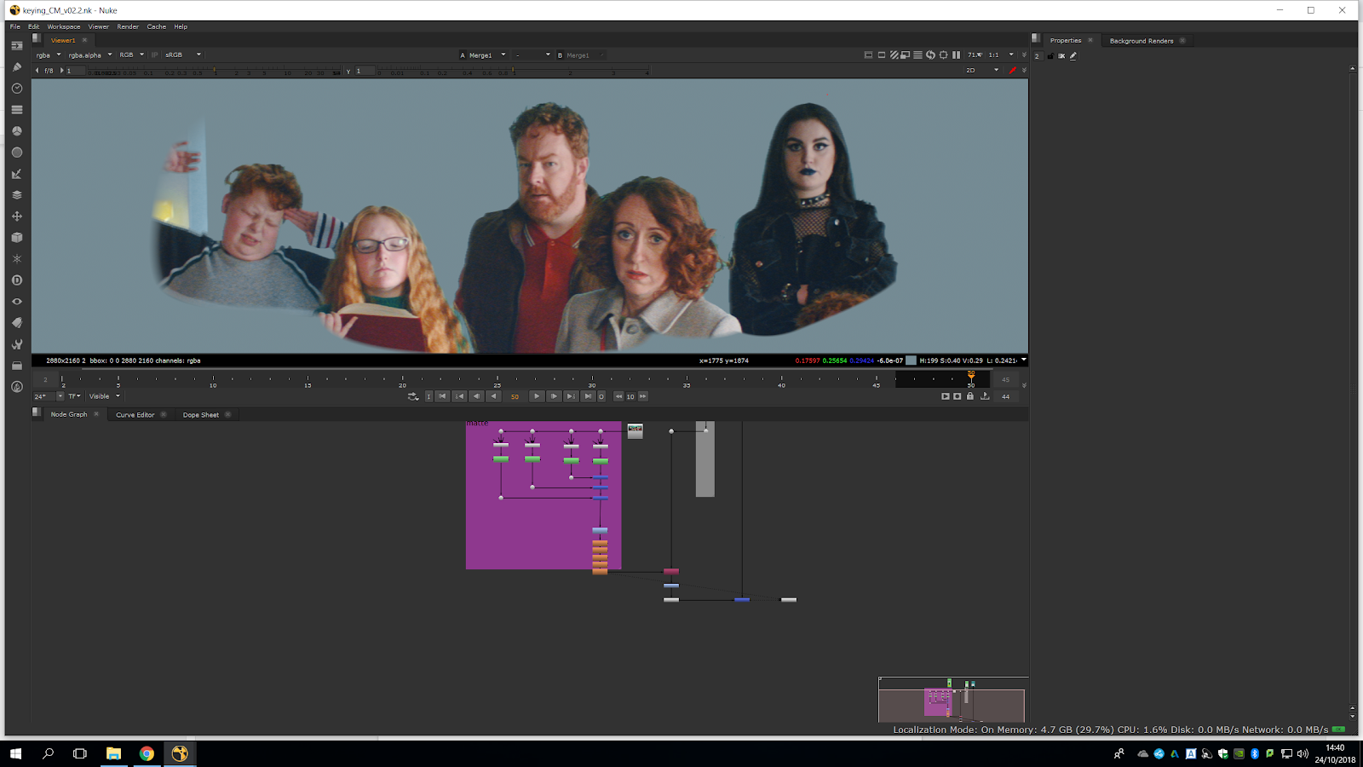Switch to the Curve Editor tab
Image resolution: width=1363 pixels, height=767 pixels.
tap(135, 415)
